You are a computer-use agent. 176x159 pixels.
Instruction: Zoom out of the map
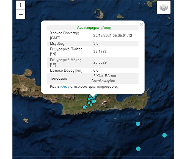click(21, 14)
